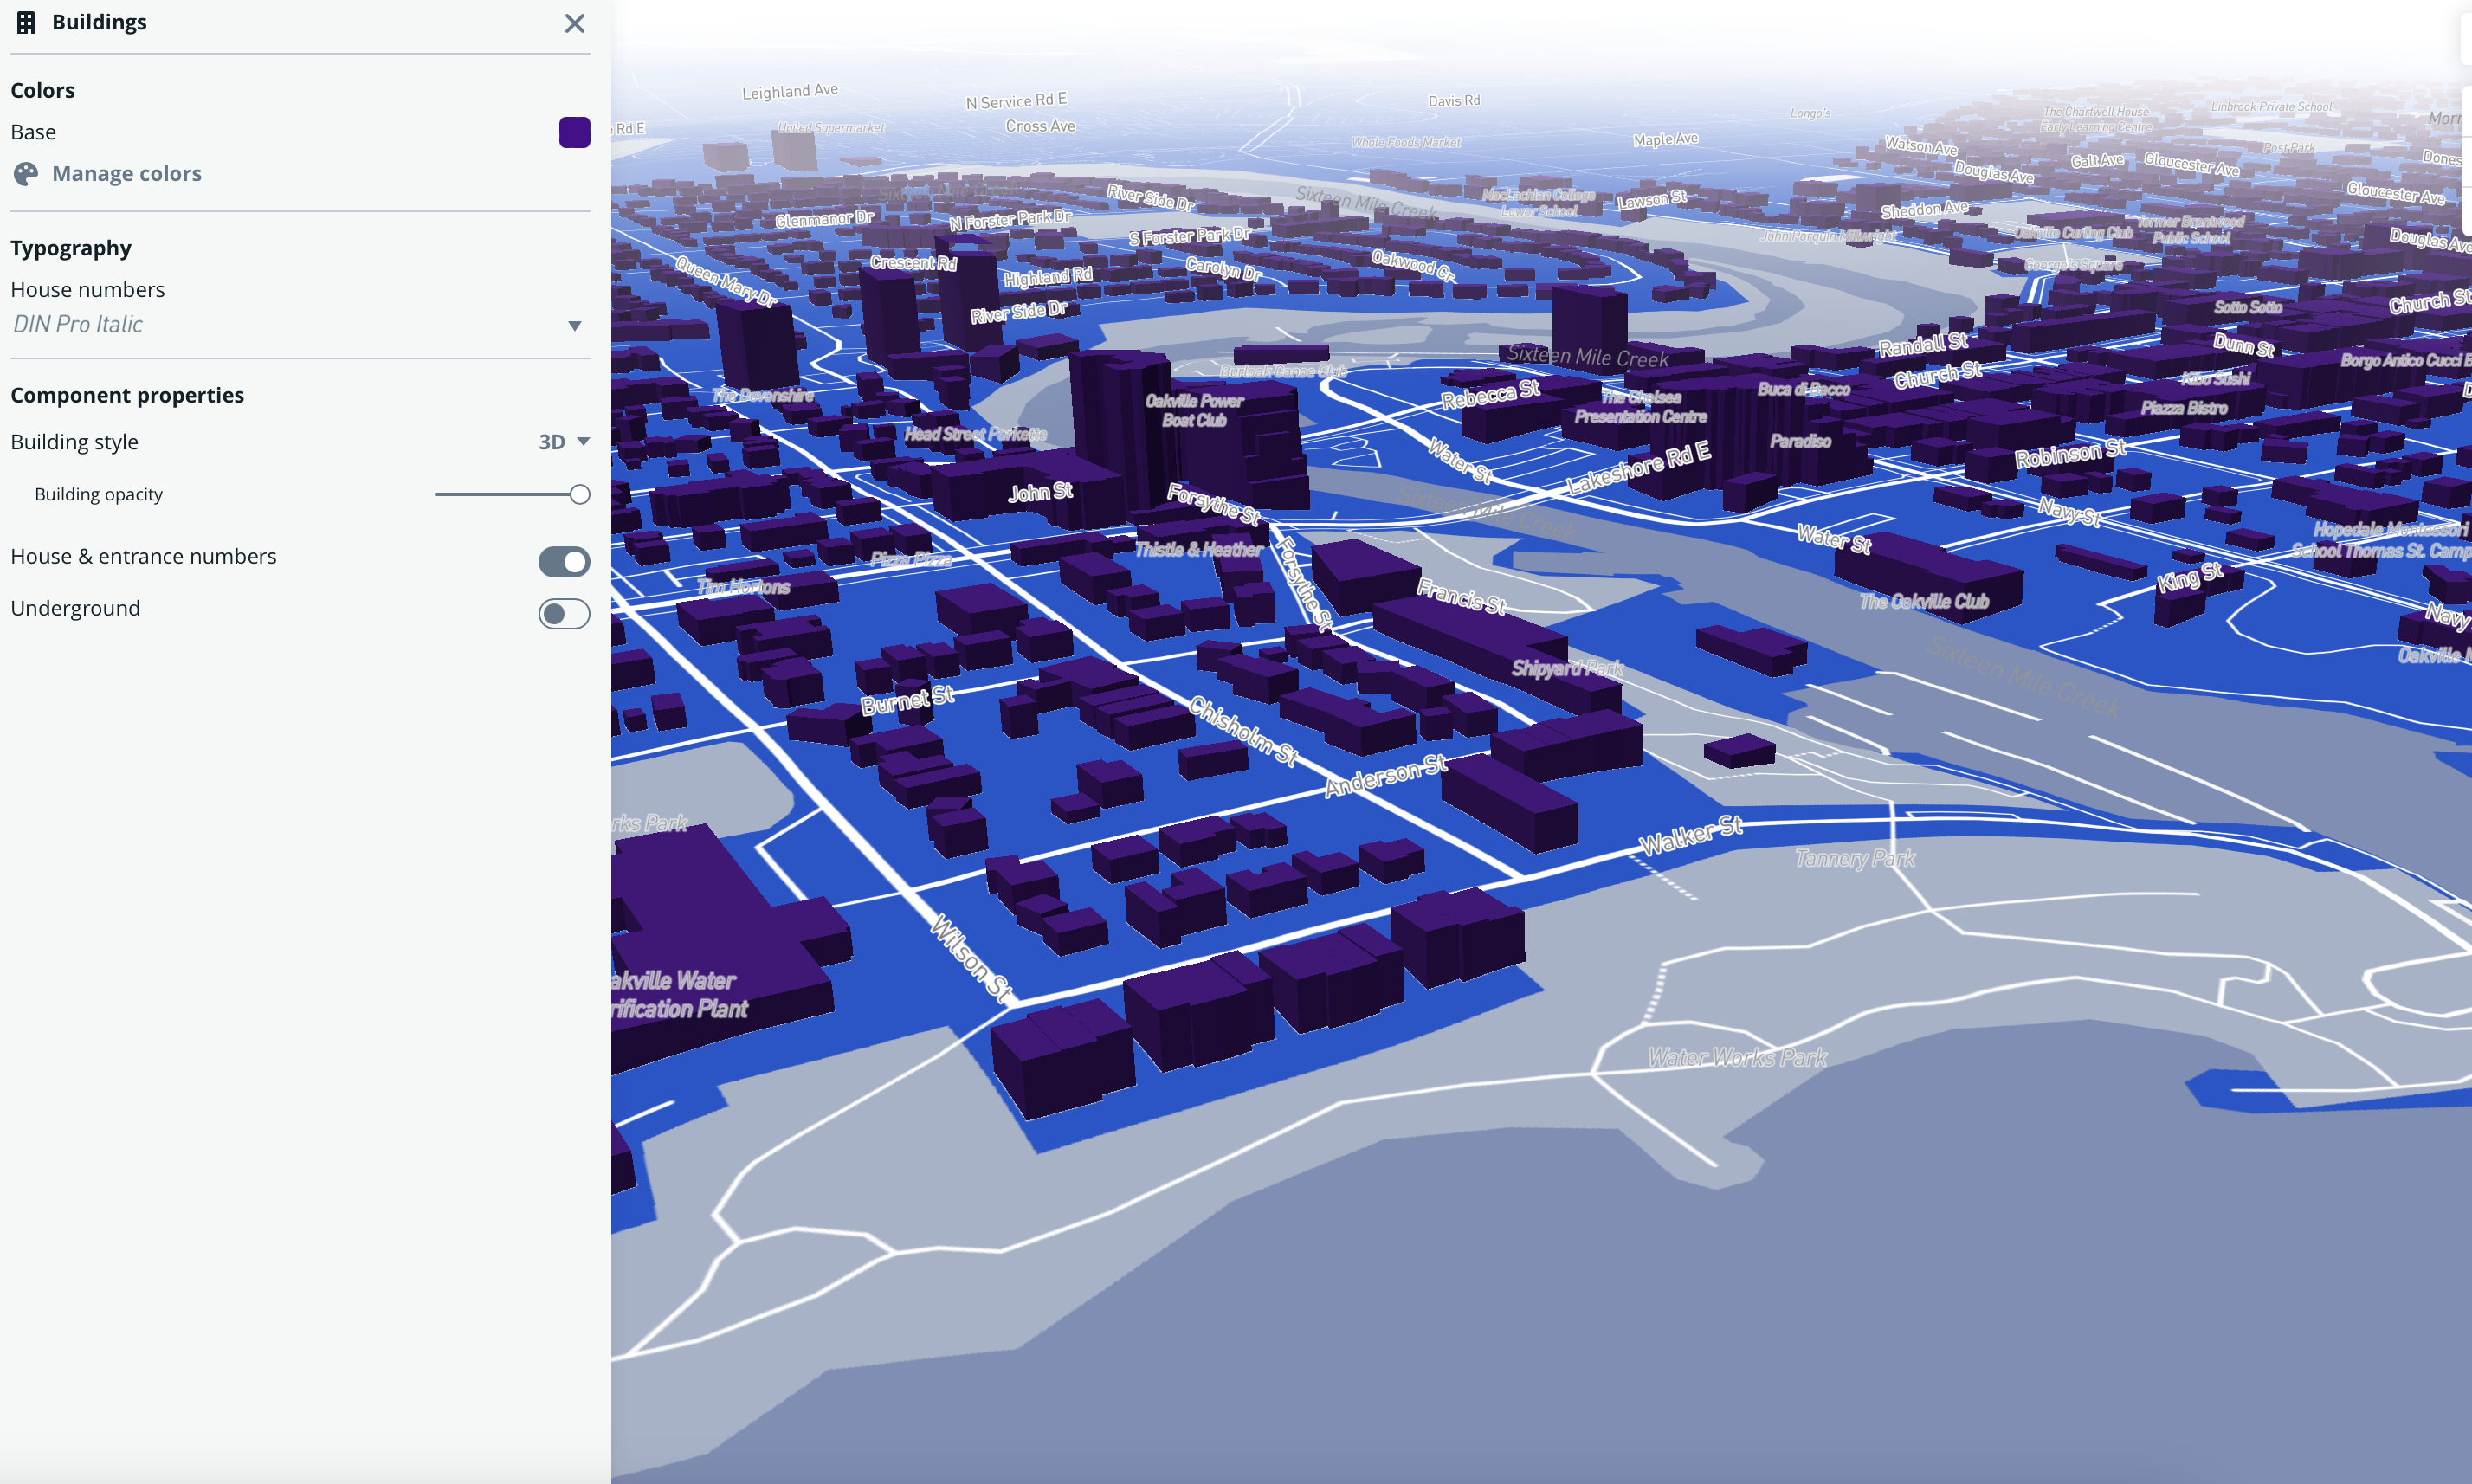
Task: Click the Building opacity slider handle
Action: click(x=581, y=493)
